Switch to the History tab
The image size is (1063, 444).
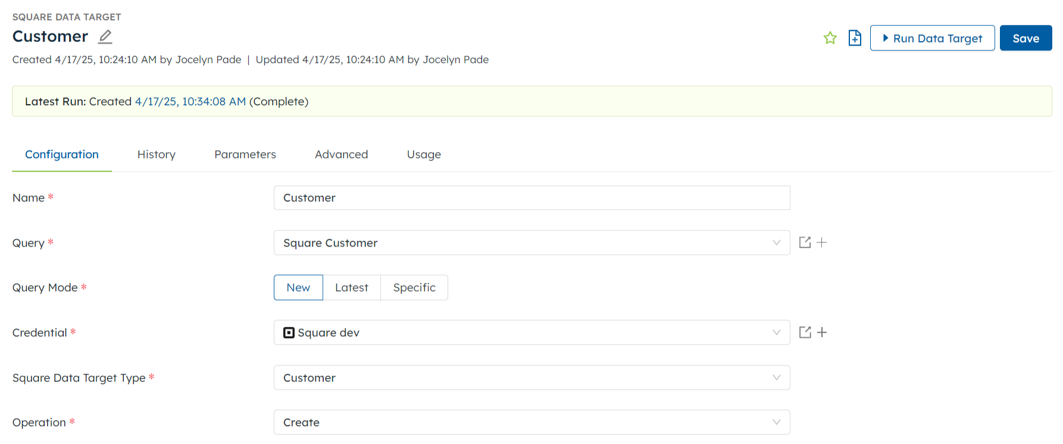(x=156, y=155)
